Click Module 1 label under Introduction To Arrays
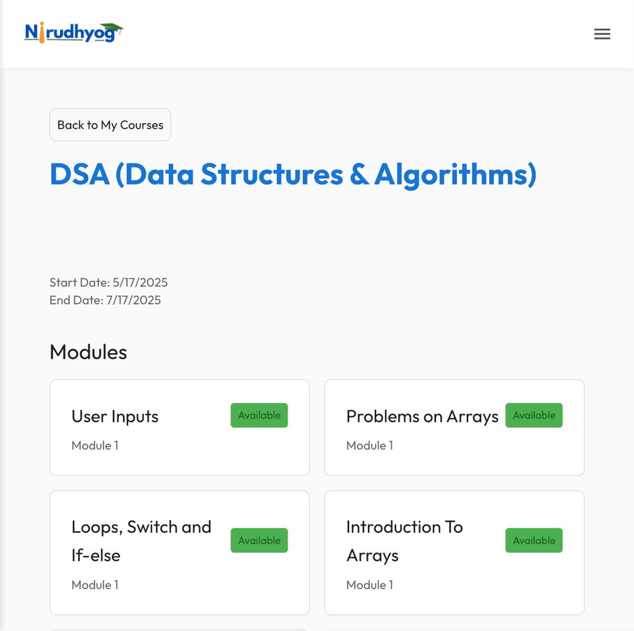Image resolution: width=634 pixels, height=631 pixels. [x=370, y=585]
